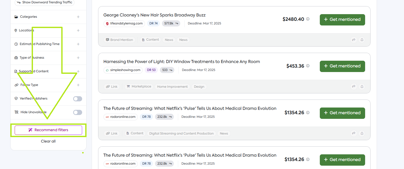
Task: Enable Hide Unavailable toggle
Action: click(78, 112)
